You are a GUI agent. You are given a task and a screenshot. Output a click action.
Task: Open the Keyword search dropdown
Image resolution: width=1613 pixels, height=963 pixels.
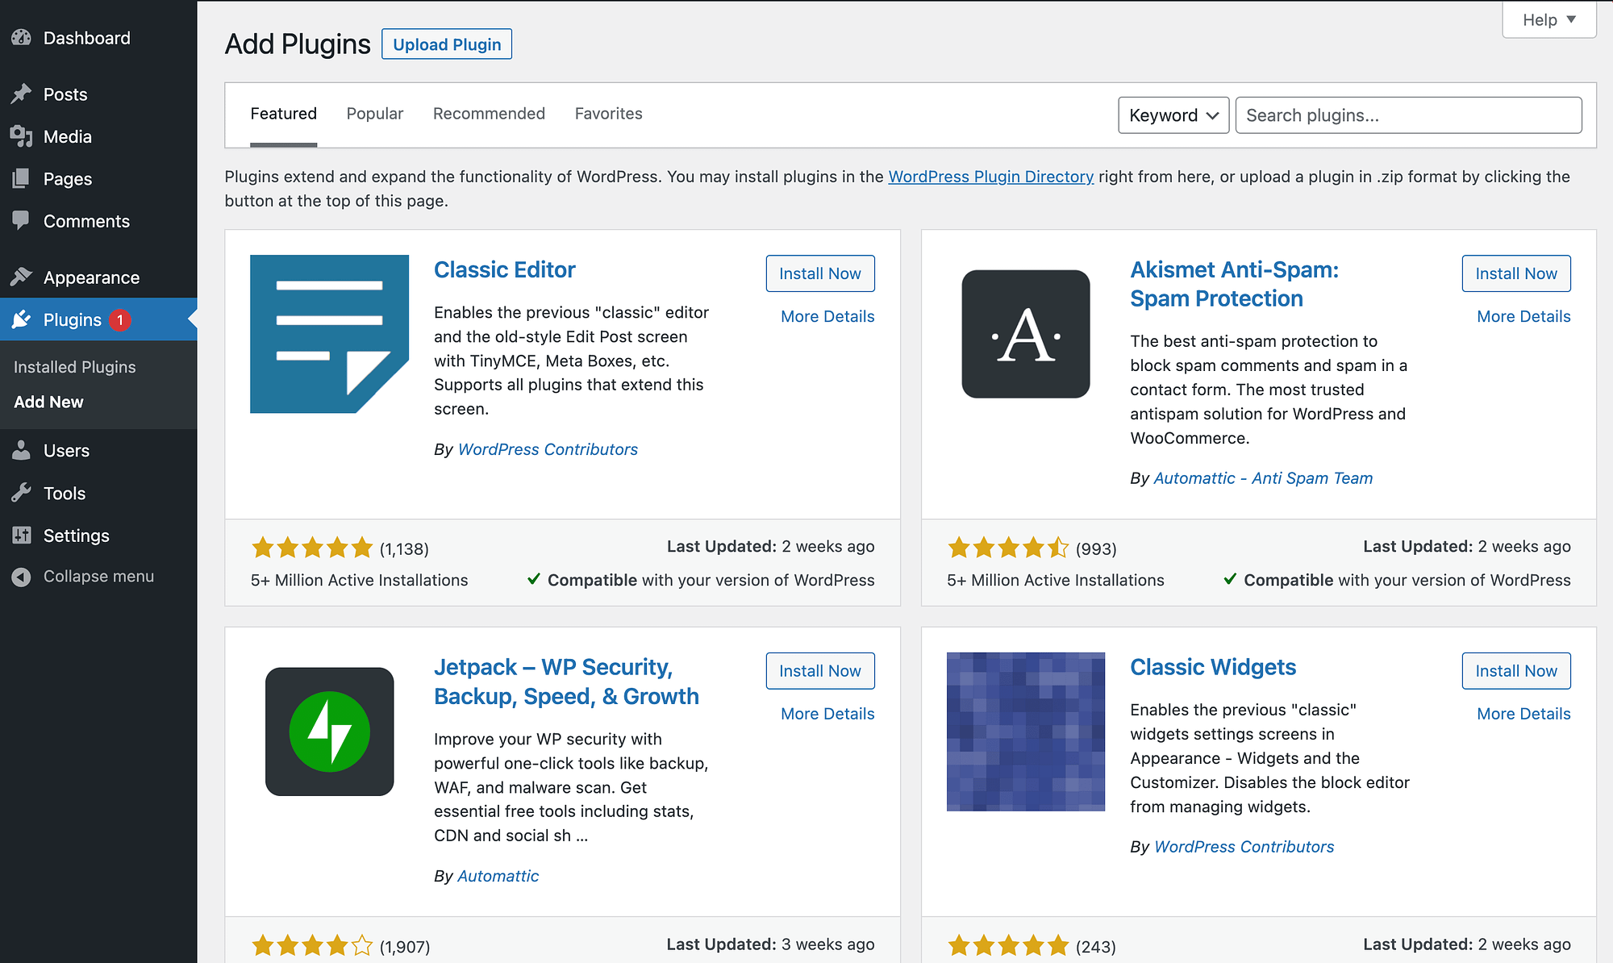point(1172,115)
